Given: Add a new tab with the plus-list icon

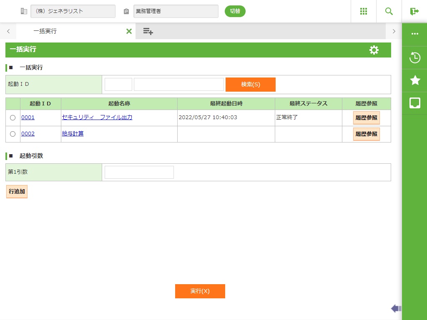Looking at the screenshot, I should click(148, 31).
